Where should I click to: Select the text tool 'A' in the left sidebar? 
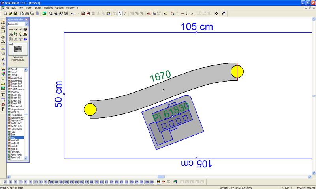[x=3, y=59]
